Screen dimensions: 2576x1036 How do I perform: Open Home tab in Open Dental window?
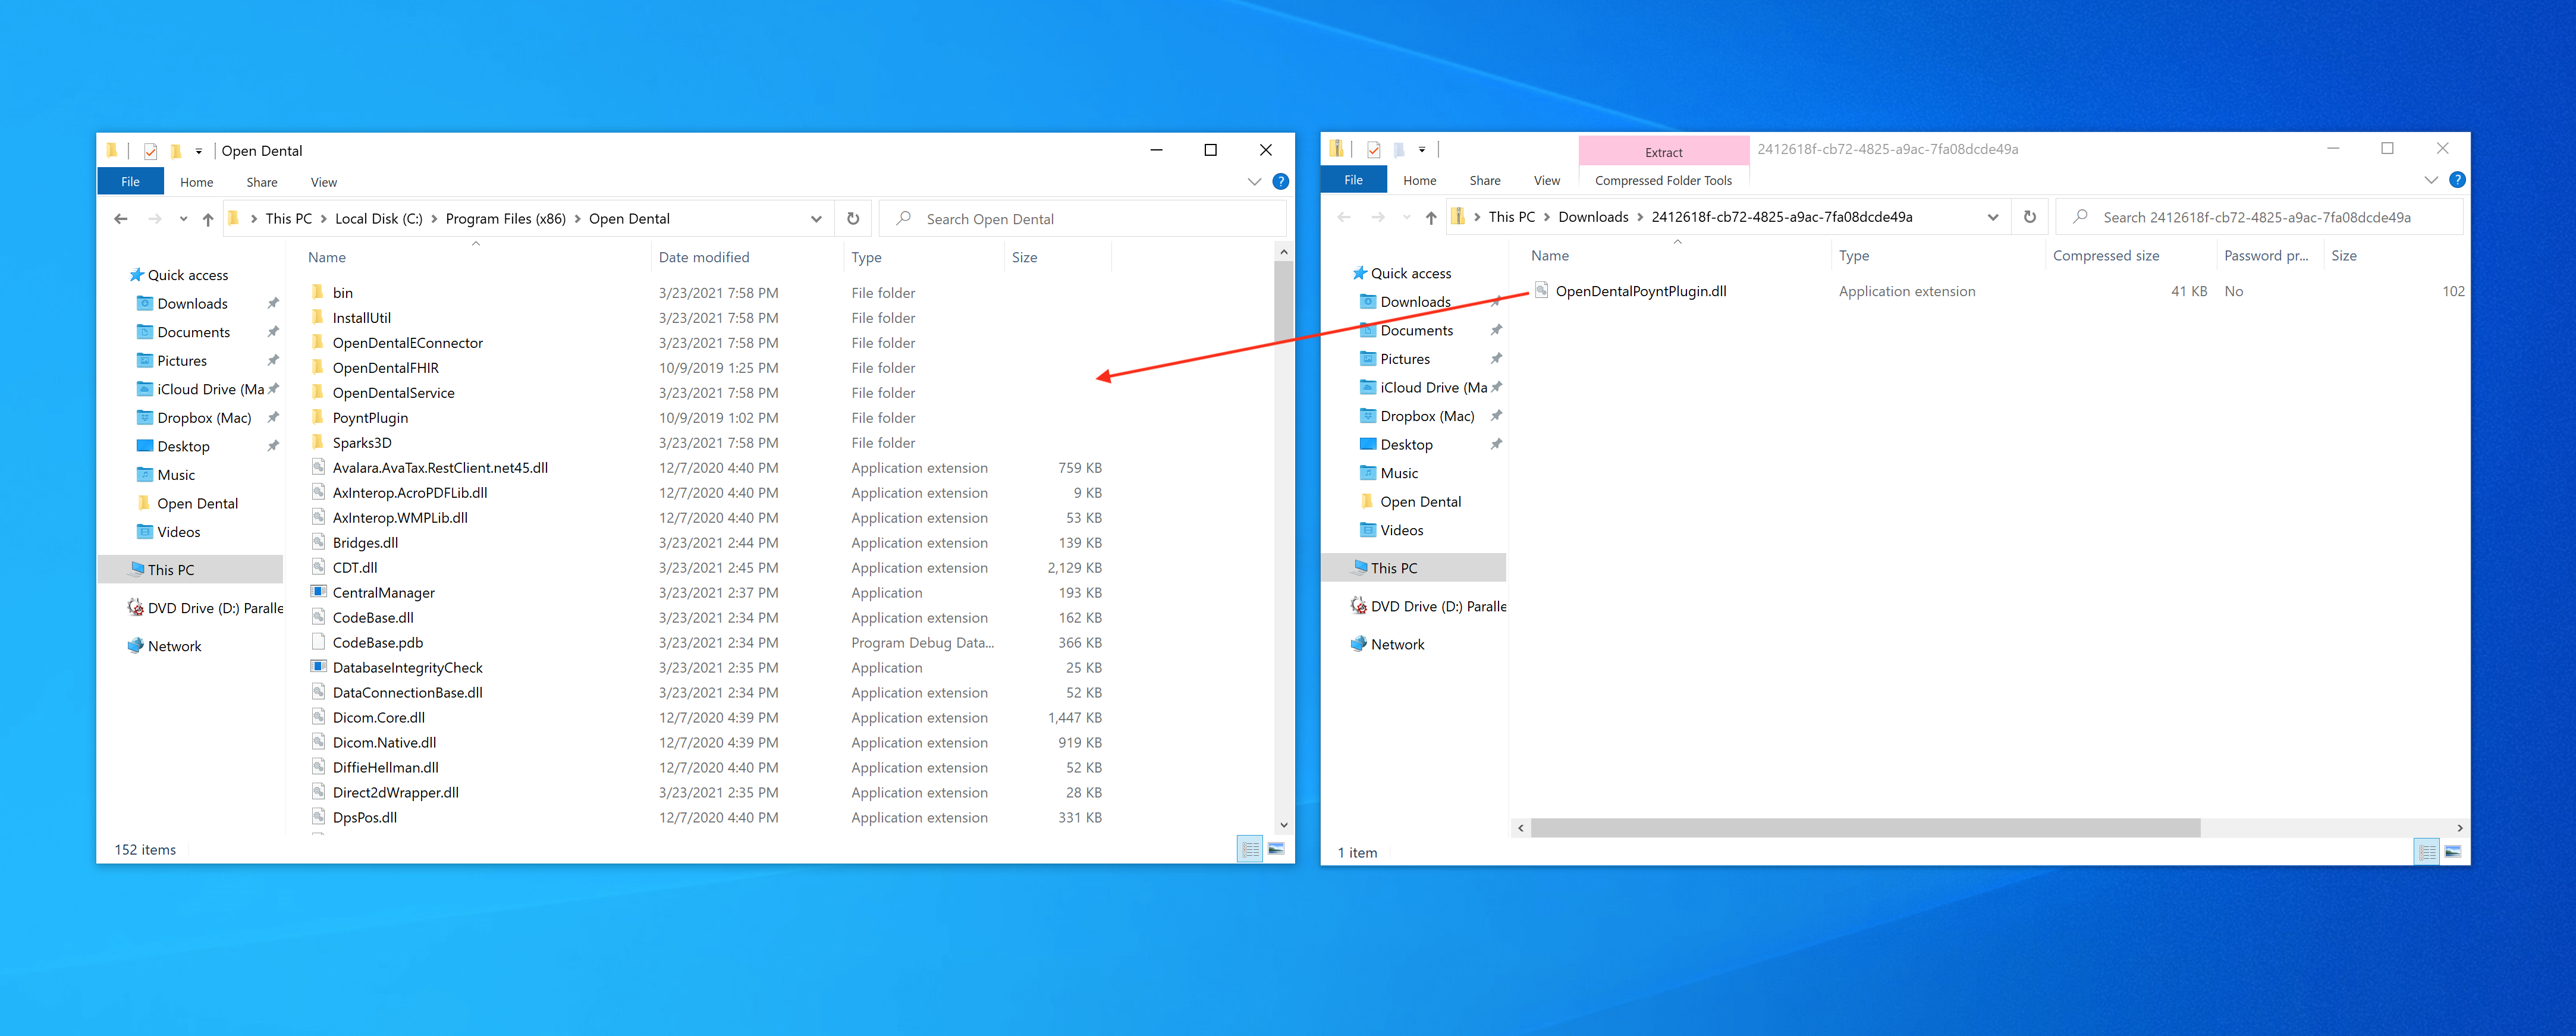[196, 182]
